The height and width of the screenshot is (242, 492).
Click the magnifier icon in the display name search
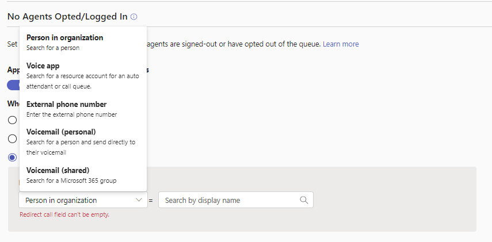pyautogui.click(x=304, y=200)
